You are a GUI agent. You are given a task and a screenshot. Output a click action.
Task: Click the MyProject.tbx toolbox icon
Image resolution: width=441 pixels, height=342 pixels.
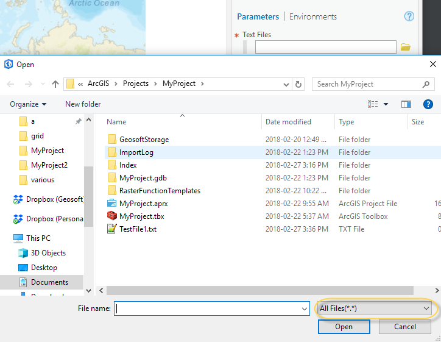pyautogui.click(x=112, y=216)
